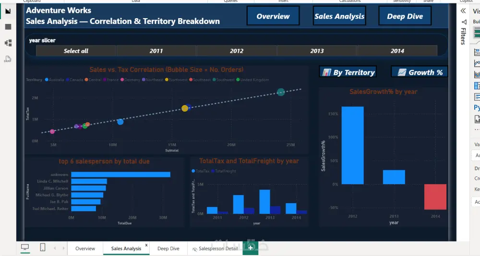Screen dimensions: 480x256
Task: Click hidden-page eye icon on Salesperson Detail
Action: point(194,249)
